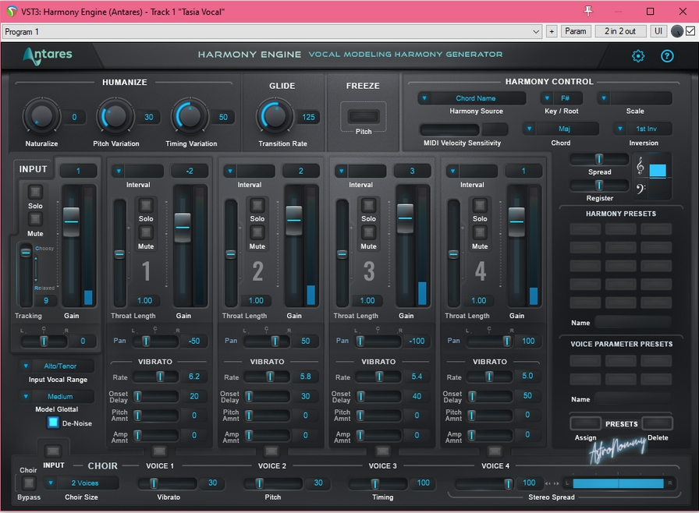Viewport: 699px width, 513px height.
Task: Click the Voice 4 Throat Length slider
Action: (x=453, y=253)
